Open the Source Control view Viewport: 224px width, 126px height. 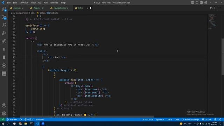(x=4, y=17)
